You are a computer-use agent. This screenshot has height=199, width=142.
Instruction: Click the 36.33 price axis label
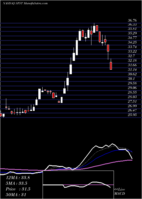click(132, 25)
